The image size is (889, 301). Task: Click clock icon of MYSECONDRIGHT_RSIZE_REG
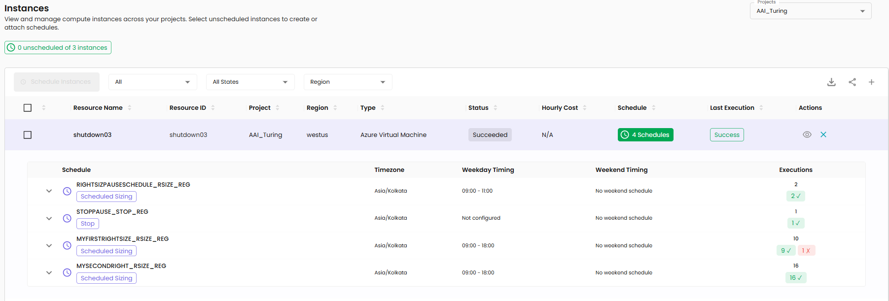coord(67,272)
